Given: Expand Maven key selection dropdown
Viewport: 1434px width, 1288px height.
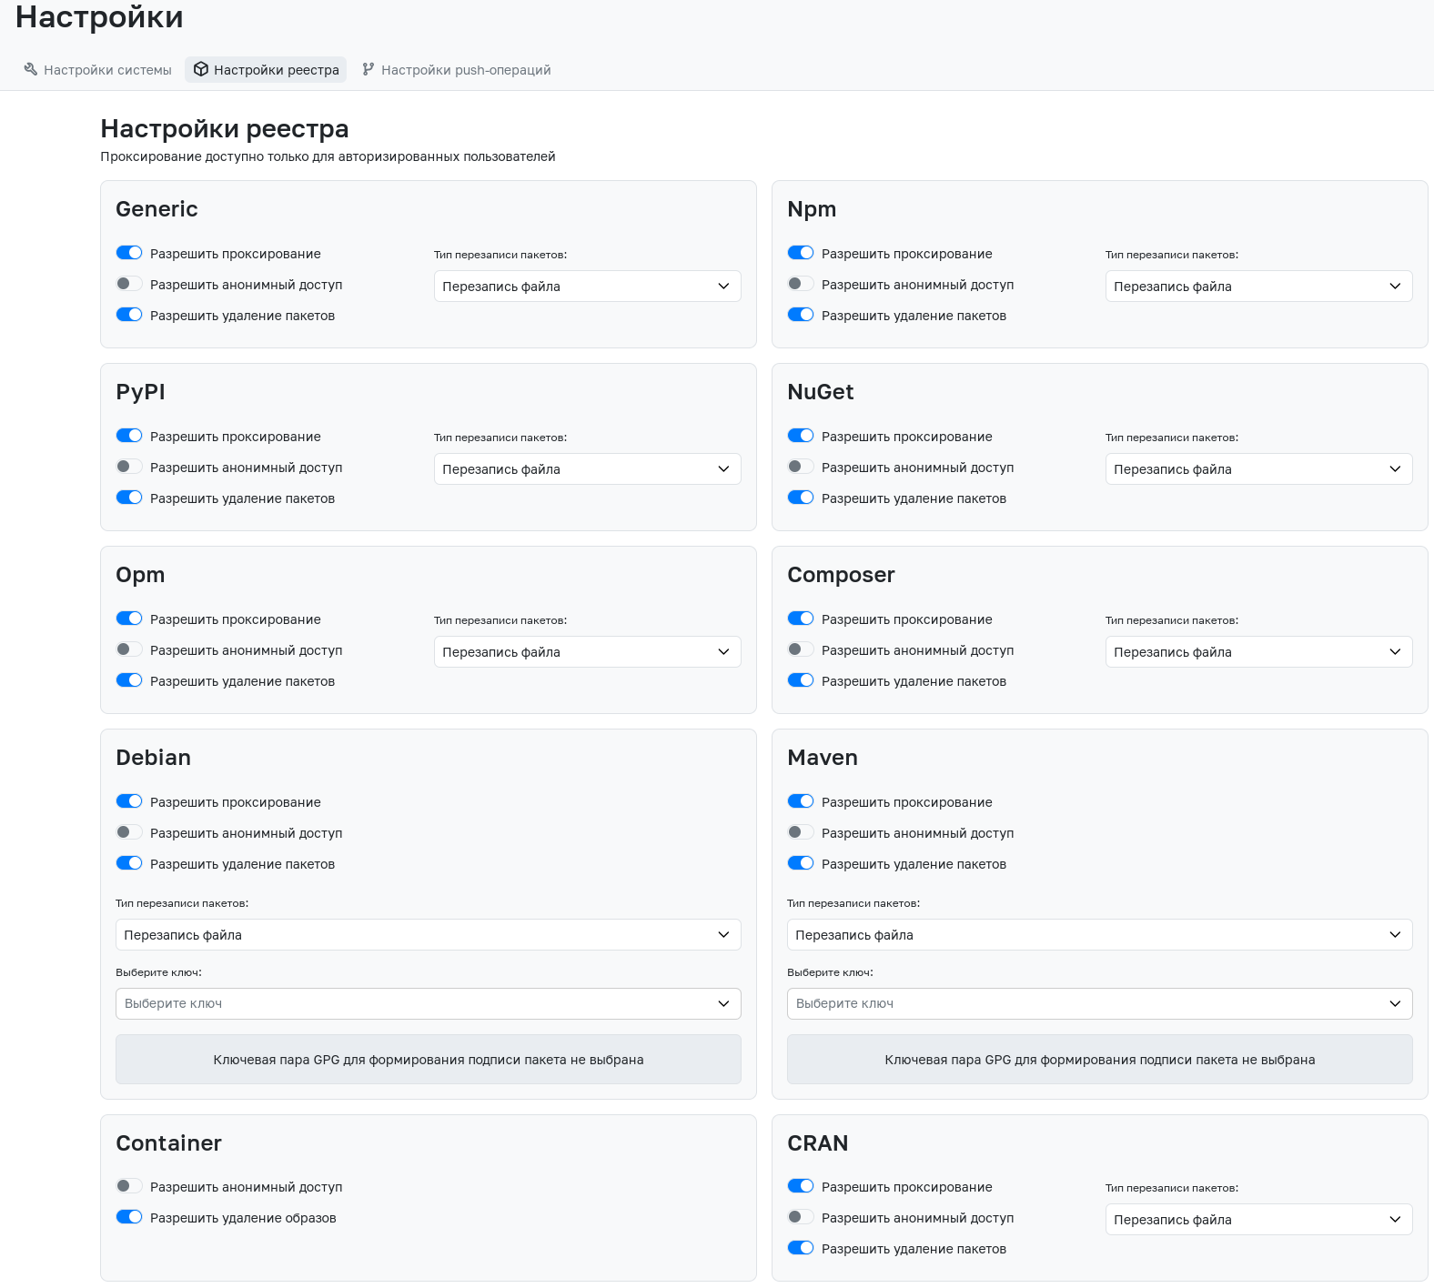Looking at the screenshot, I should click(x=1100, y=1004).
